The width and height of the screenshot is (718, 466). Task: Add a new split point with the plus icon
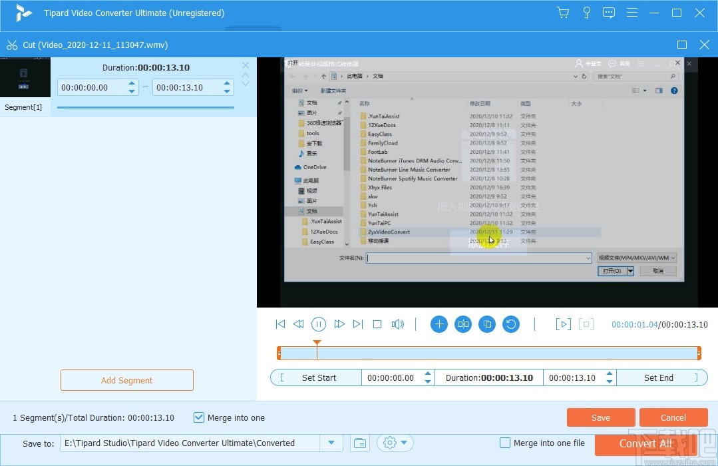pos(439,324)
